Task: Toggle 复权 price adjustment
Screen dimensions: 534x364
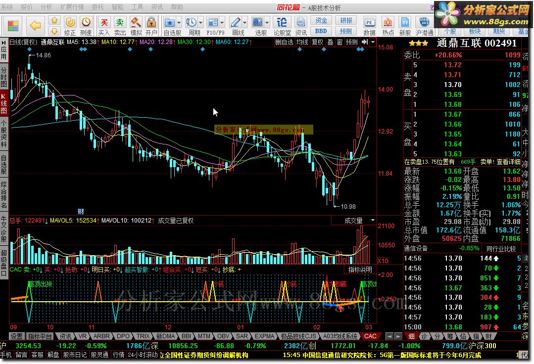Action: pyautogui.click(x=318, y=42)
